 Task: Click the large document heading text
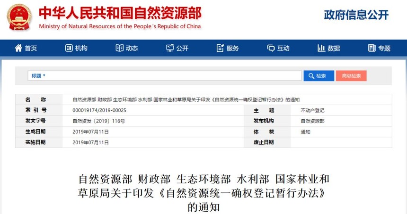[x=203, y=193]
